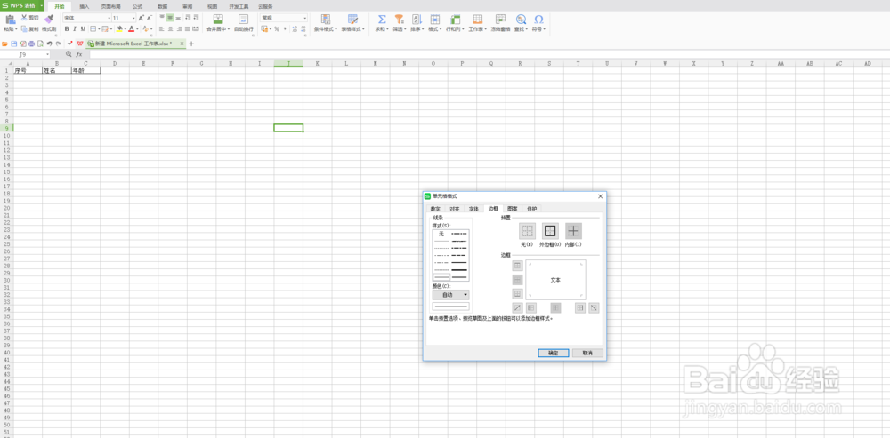Click the new document tab plus button
890x438 pixels.
tap(191, 44)
